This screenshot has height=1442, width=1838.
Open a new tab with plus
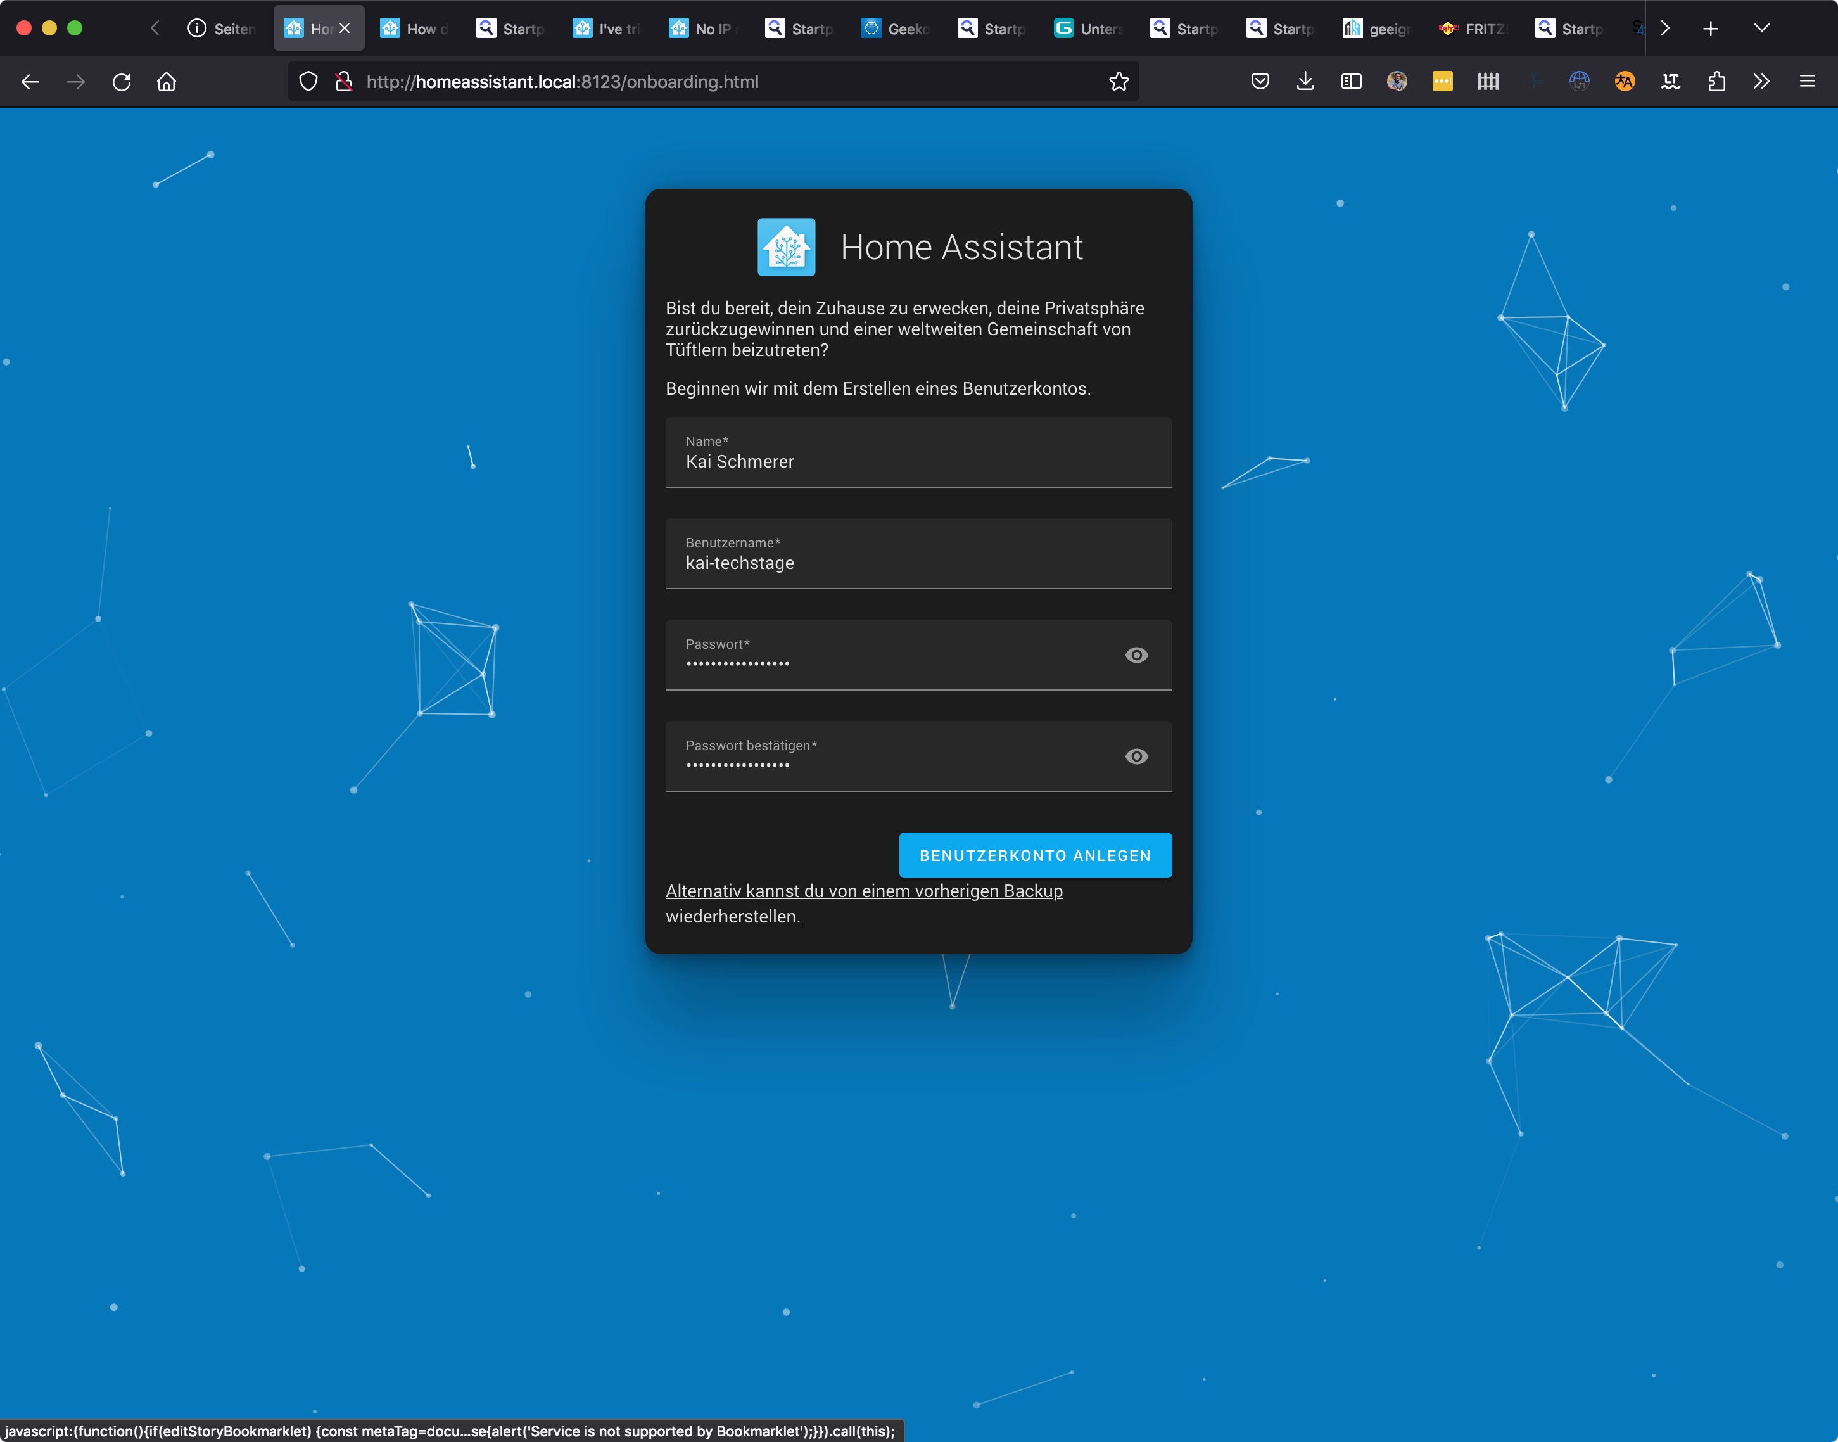coord(1711,29)
